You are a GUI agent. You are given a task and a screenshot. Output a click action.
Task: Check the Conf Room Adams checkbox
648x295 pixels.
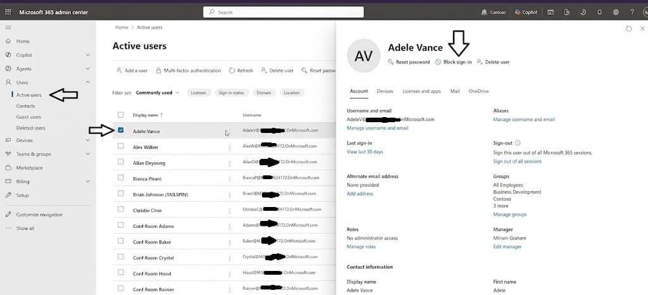(121, 225)
